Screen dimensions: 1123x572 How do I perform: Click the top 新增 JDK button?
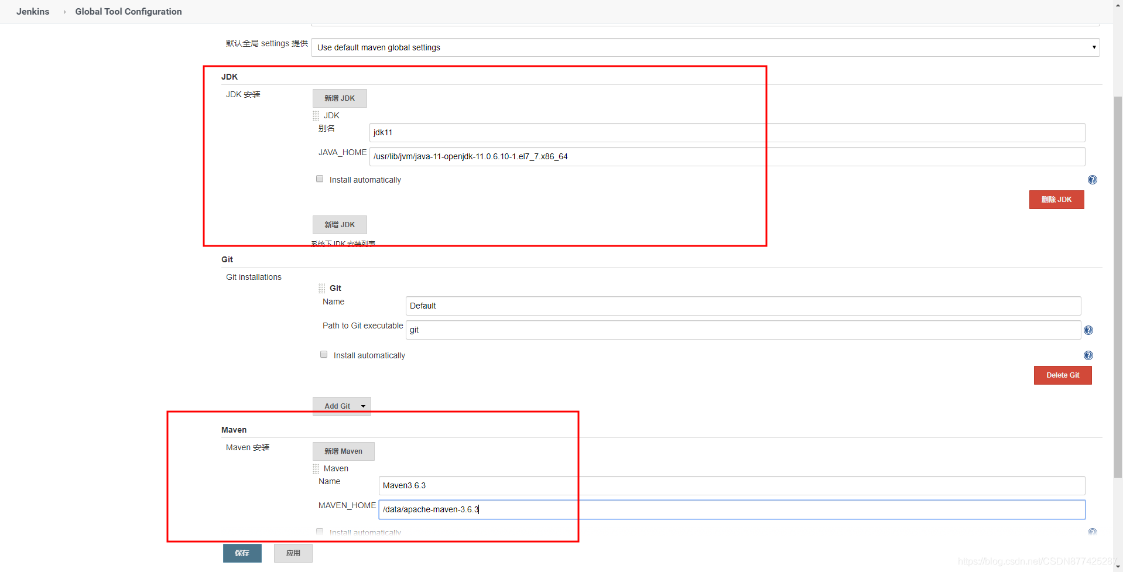point(340,98)
